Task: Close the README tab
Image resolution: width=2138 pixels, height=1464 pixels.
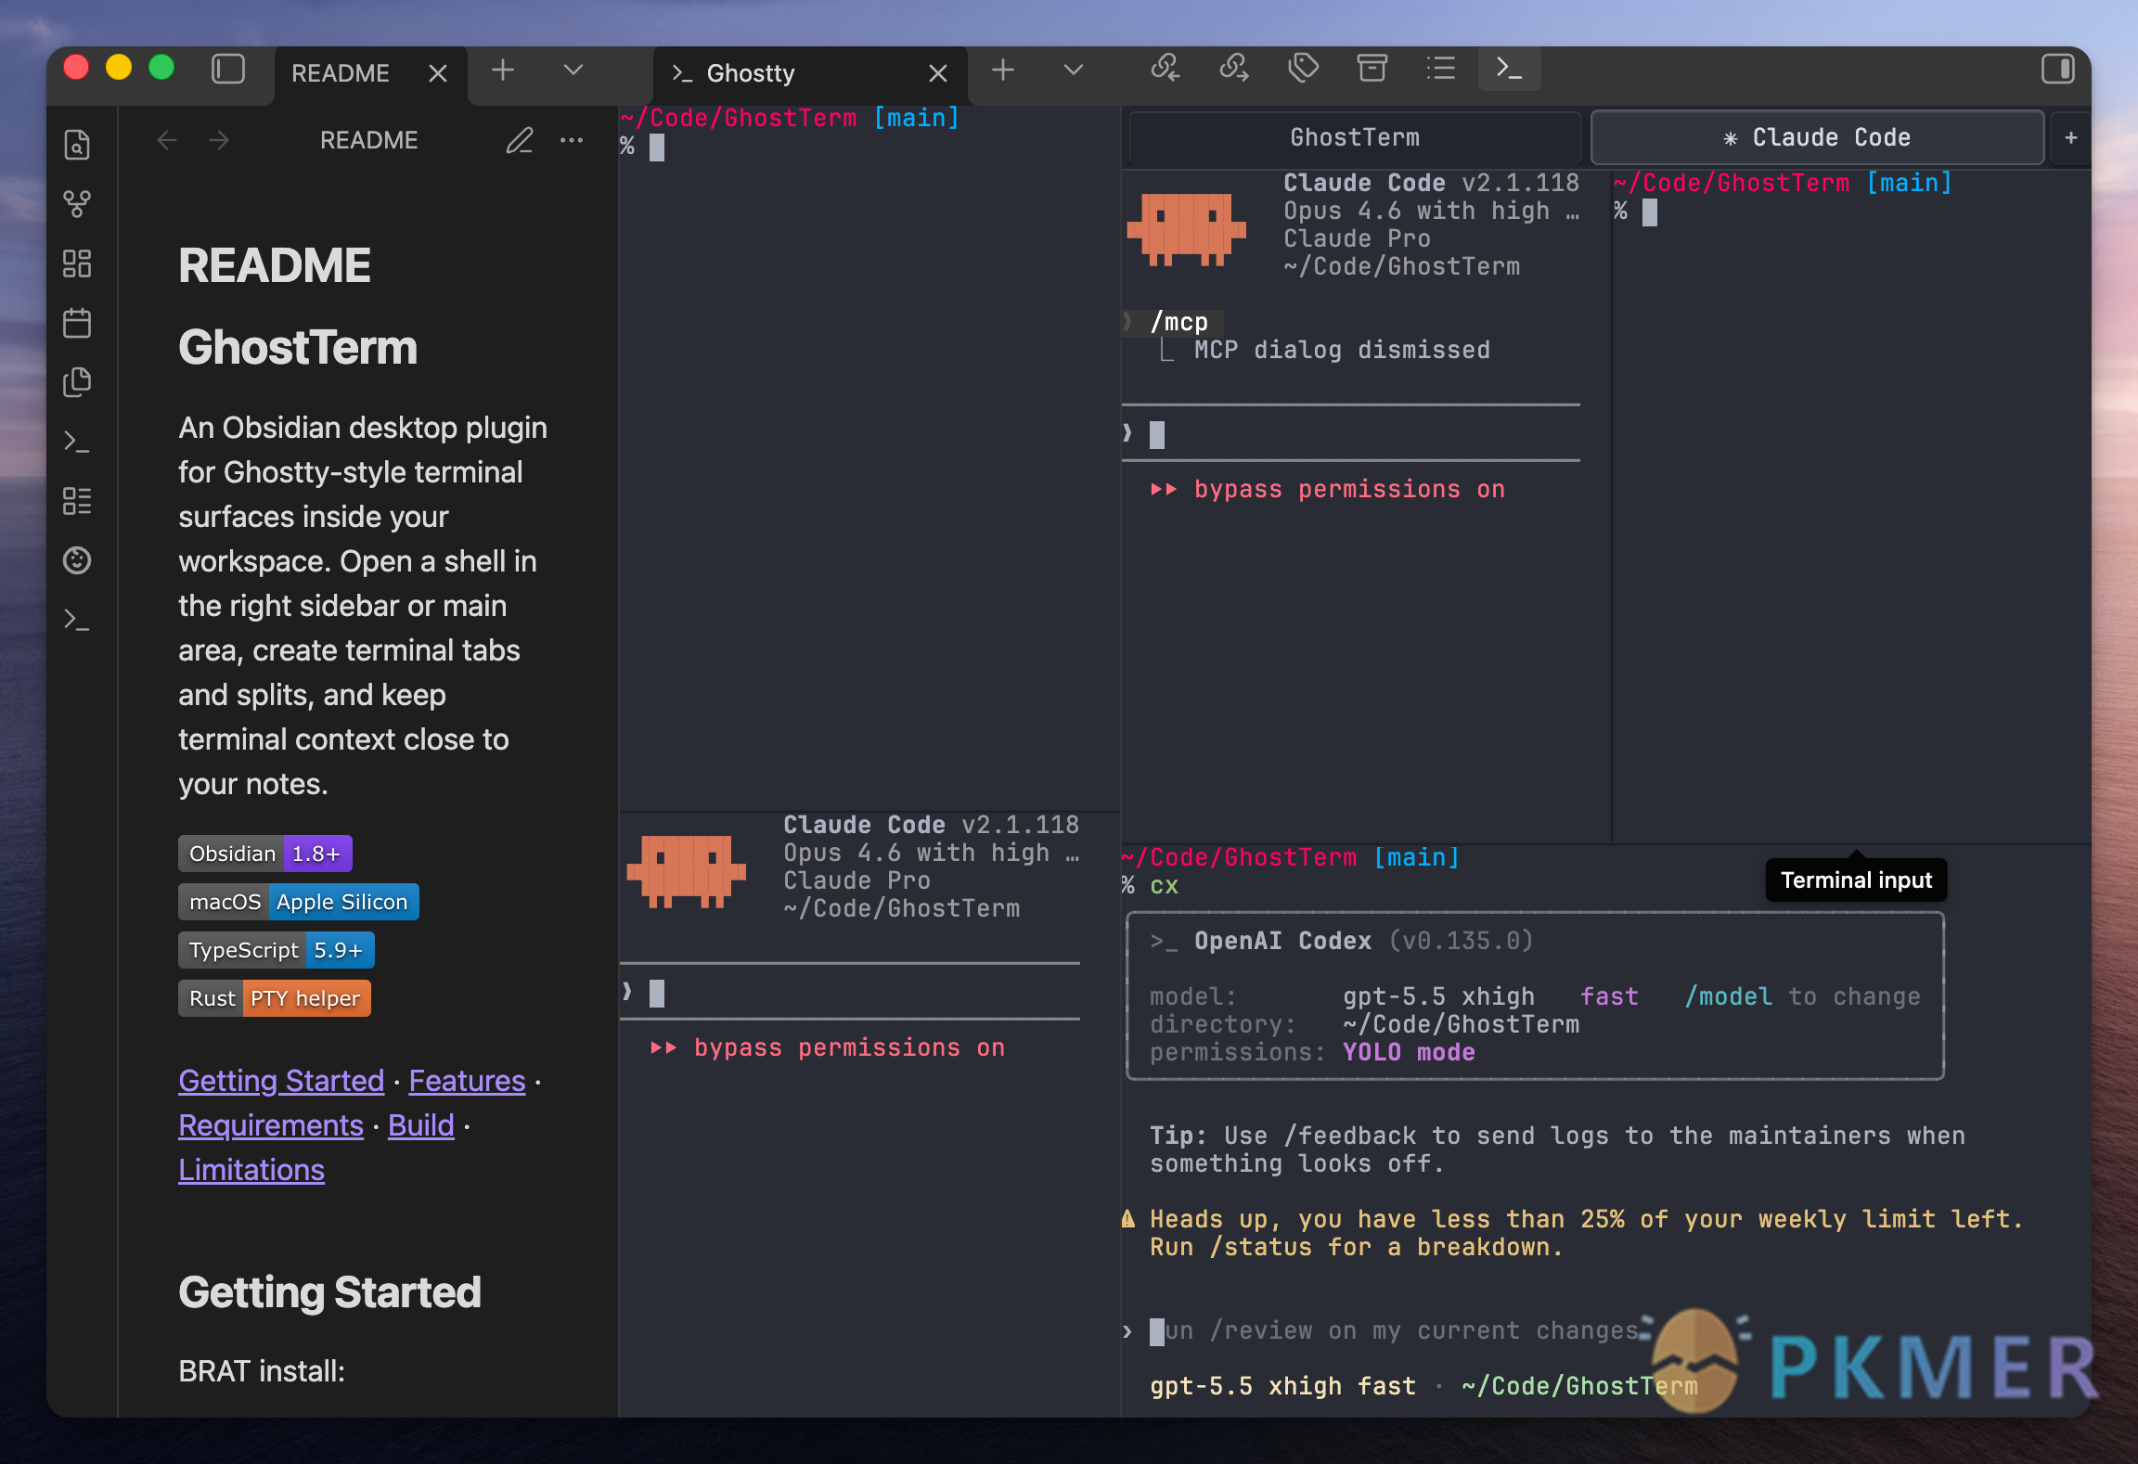Action: 438,73
